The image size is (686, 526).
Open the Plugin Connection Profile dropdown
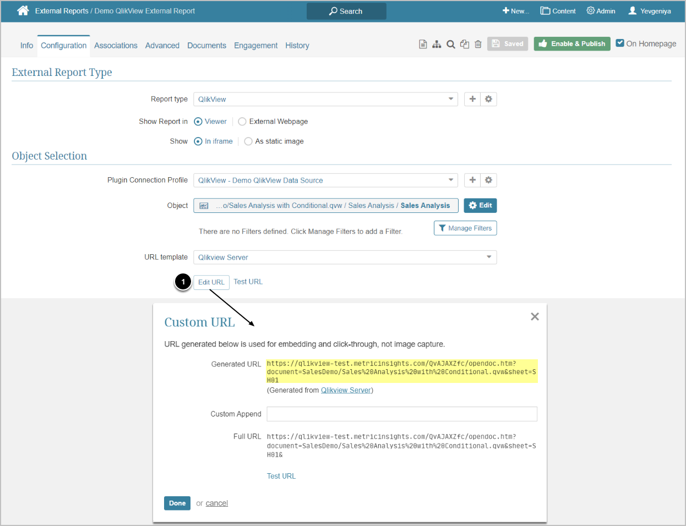(325, 180)
